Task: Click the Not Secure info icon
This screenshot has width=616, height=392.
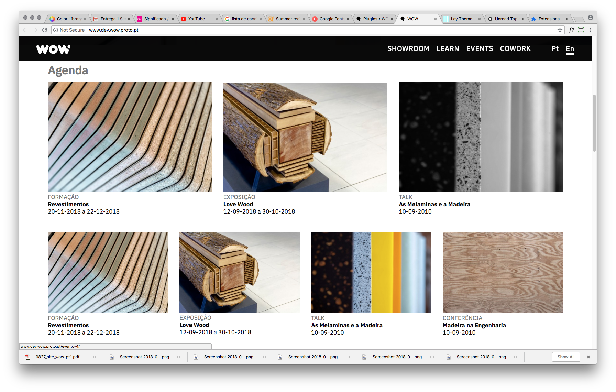Action: [56, 30]
